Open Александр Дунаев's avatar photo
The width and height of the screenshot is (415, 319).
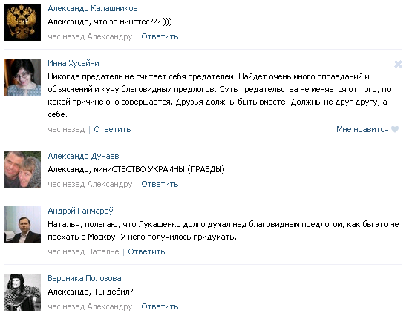22,170
